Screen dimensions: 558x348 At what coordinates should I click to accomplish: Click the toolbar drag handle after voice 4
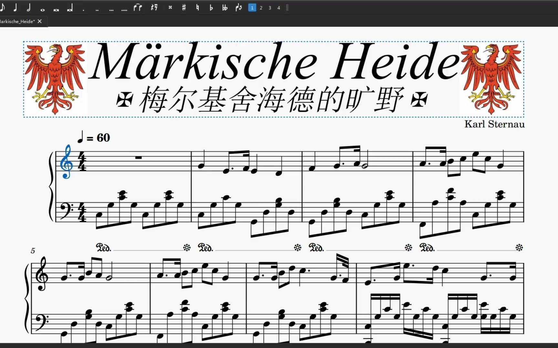(x=287, y=8)
